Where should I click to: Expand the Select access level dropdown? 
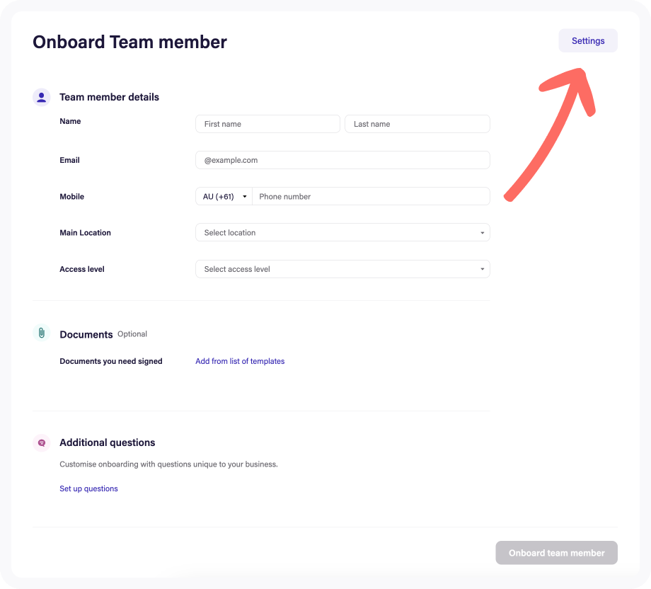pos(342,269)
